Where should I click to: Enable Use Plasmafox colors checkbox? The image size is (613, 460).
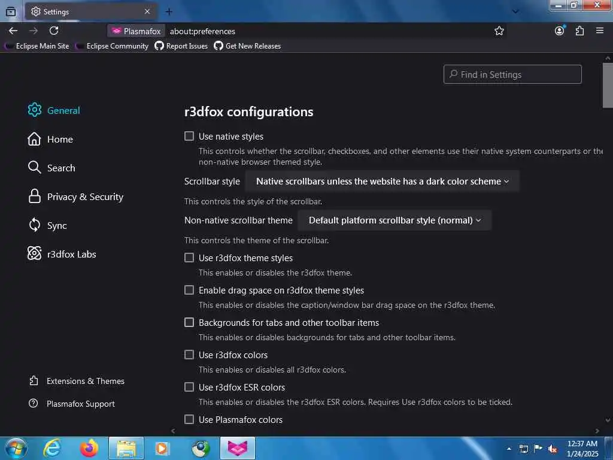tap(189, 419)
